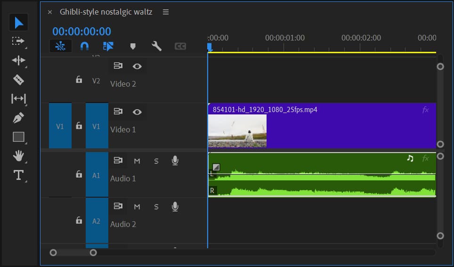Click the video tracks lower vertical zoom handle
The image size is (454, 267).
point(440,144)
